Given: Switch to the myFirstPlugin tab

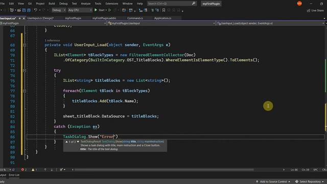Looking at the screenshot, I should (73, 18).
